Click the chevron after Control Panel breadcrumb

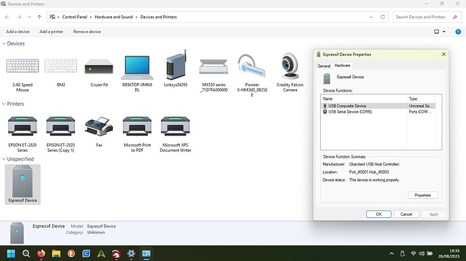(x=91, y=18)
